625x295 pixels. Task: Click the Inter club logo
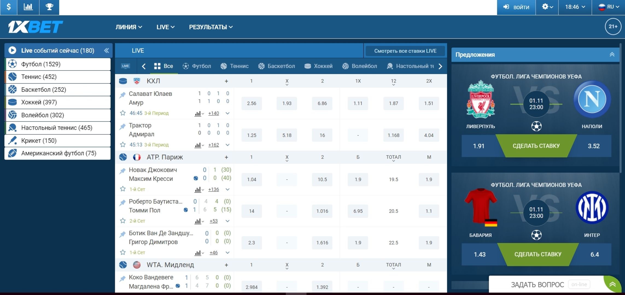592,208
